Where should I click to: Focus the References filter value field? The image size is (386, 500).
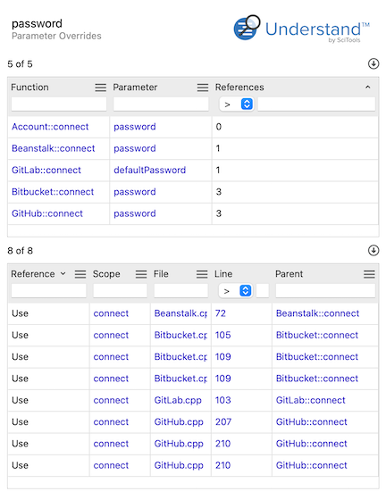coord(316,104)
